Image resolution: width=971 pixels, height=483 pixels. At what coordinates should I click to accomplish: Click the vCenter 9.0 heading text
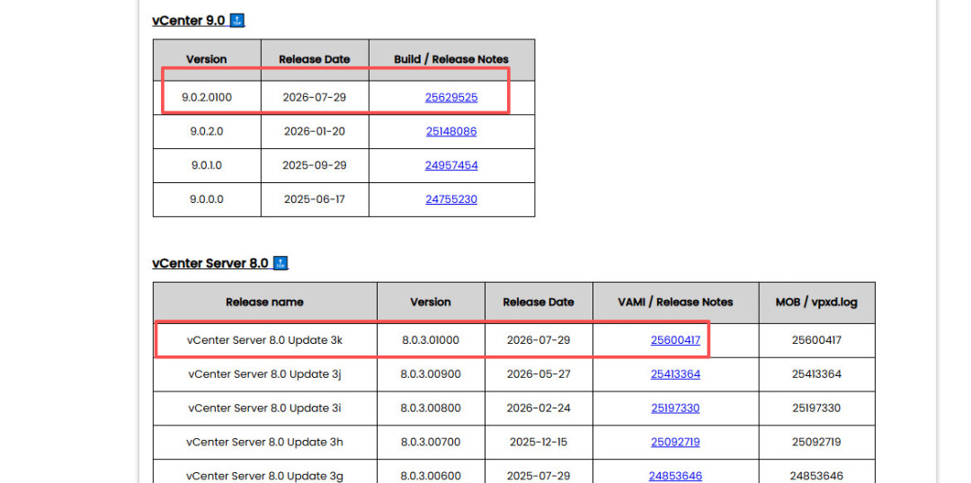[x=189, y=21]
